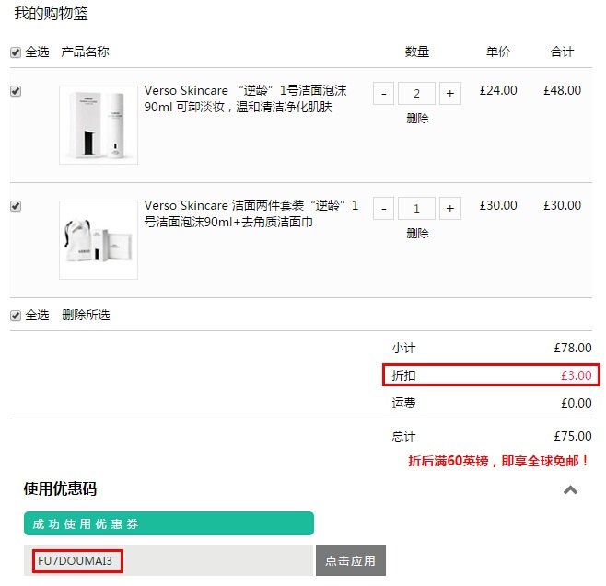Toggle the bottom 全选 checkbox

pyautogui.click(x=16, y=316)
